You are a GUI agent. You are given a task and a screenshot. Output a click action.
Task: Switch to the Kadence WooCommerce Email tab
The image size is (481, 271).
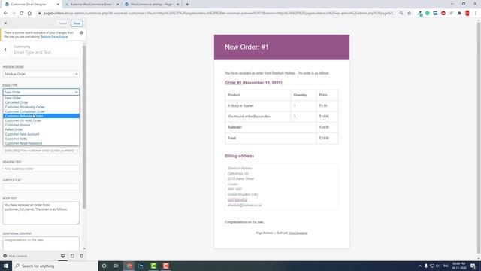click(x=92, y=5)
